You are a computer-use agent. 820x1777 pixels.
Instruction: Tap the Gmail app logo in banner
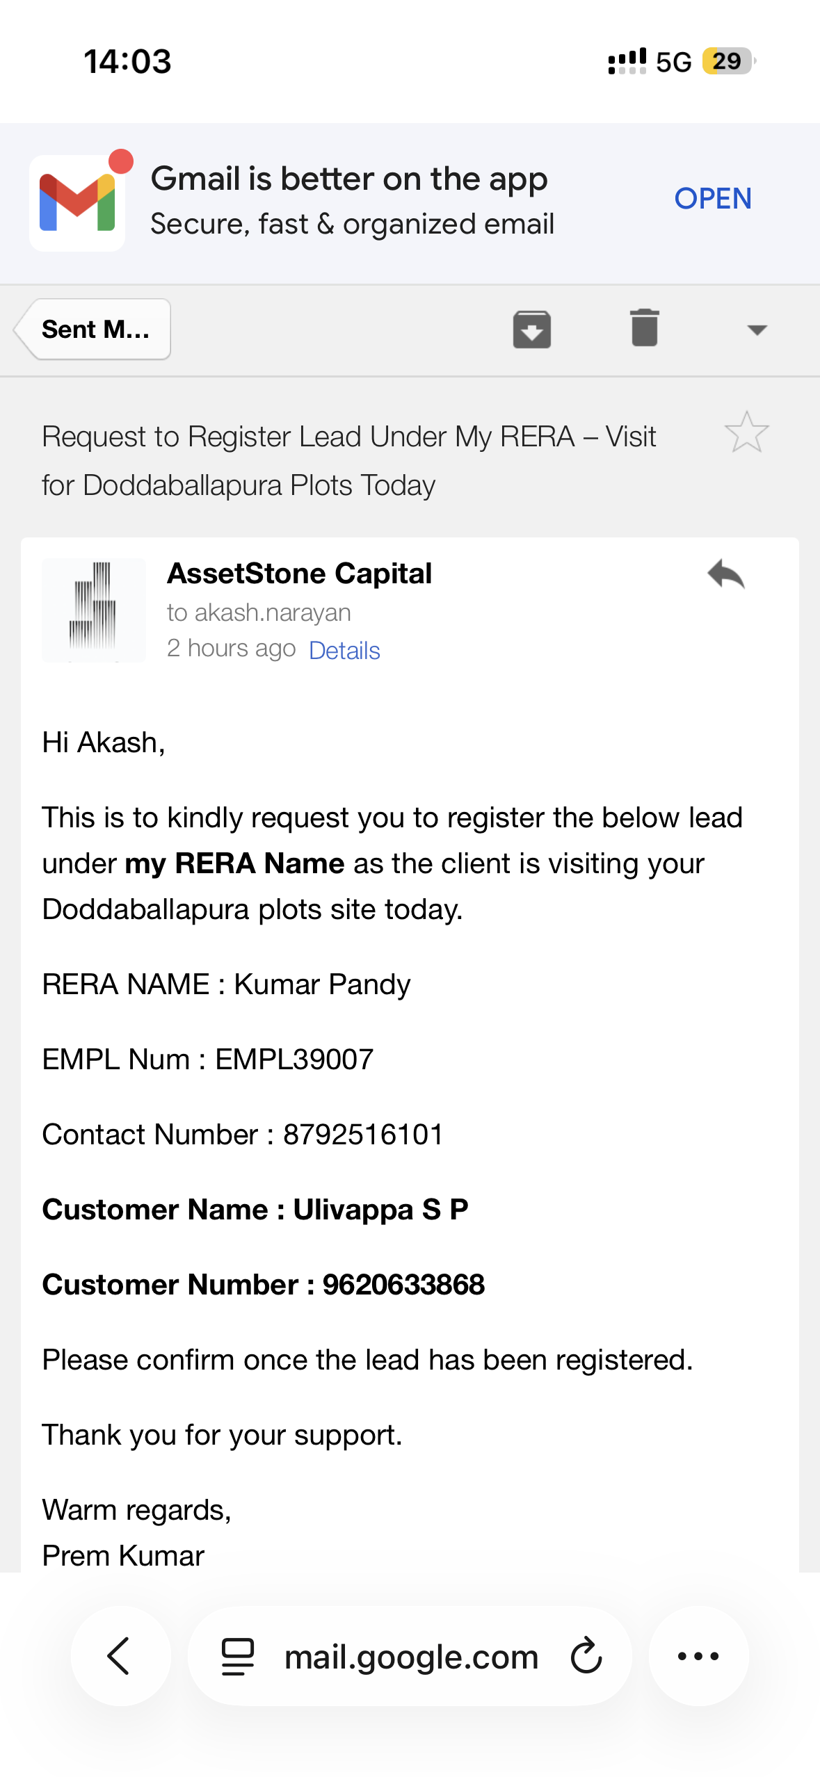pyautogui.click(x=77, y=202)
